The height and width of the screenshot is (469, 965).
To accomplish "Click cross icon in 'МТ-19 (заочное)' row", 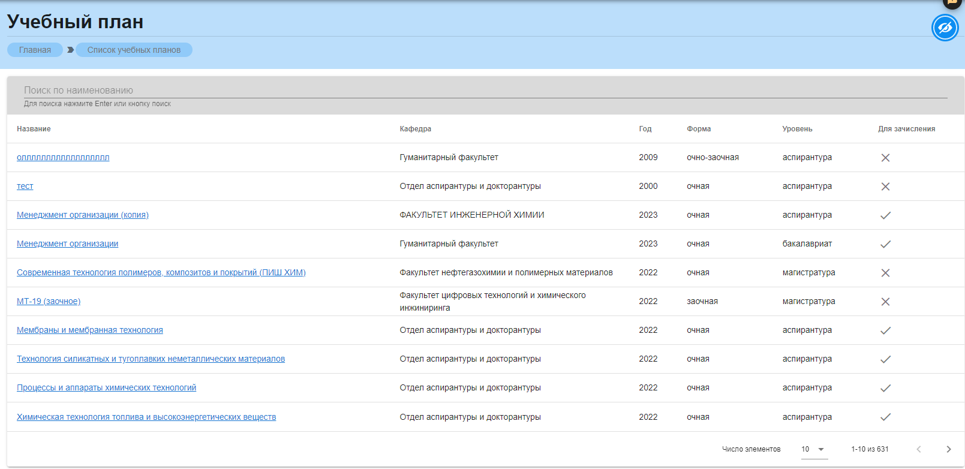I will click(885, 302).
